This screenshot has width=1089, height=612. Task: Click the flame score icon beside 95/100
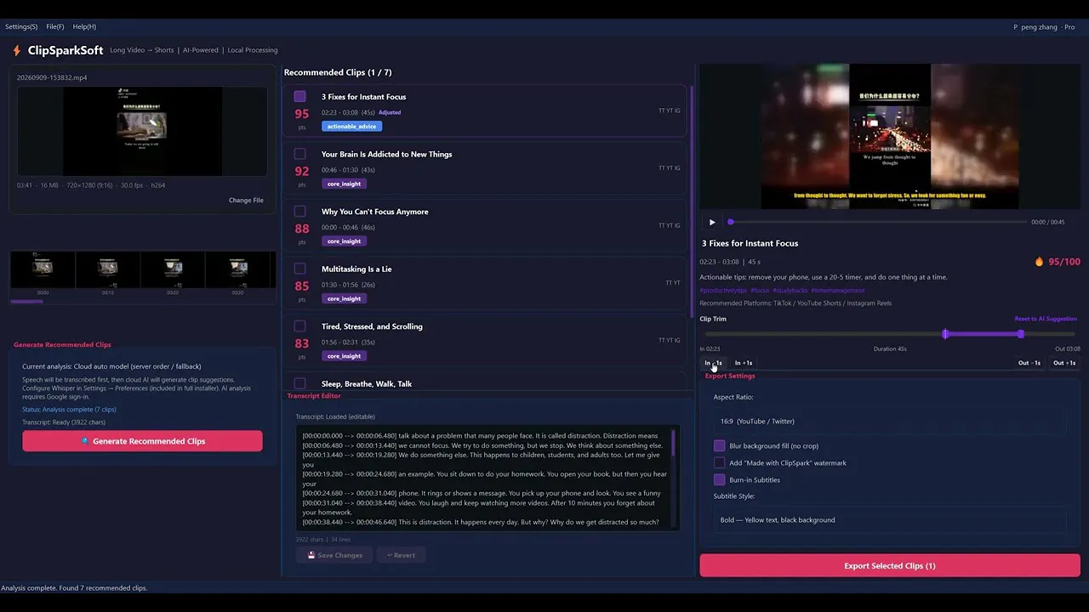pyautogui.click(x=1039, y=262)
